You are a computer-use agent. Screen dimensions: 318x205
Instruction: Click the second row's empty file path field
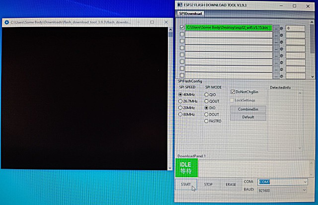229,34
